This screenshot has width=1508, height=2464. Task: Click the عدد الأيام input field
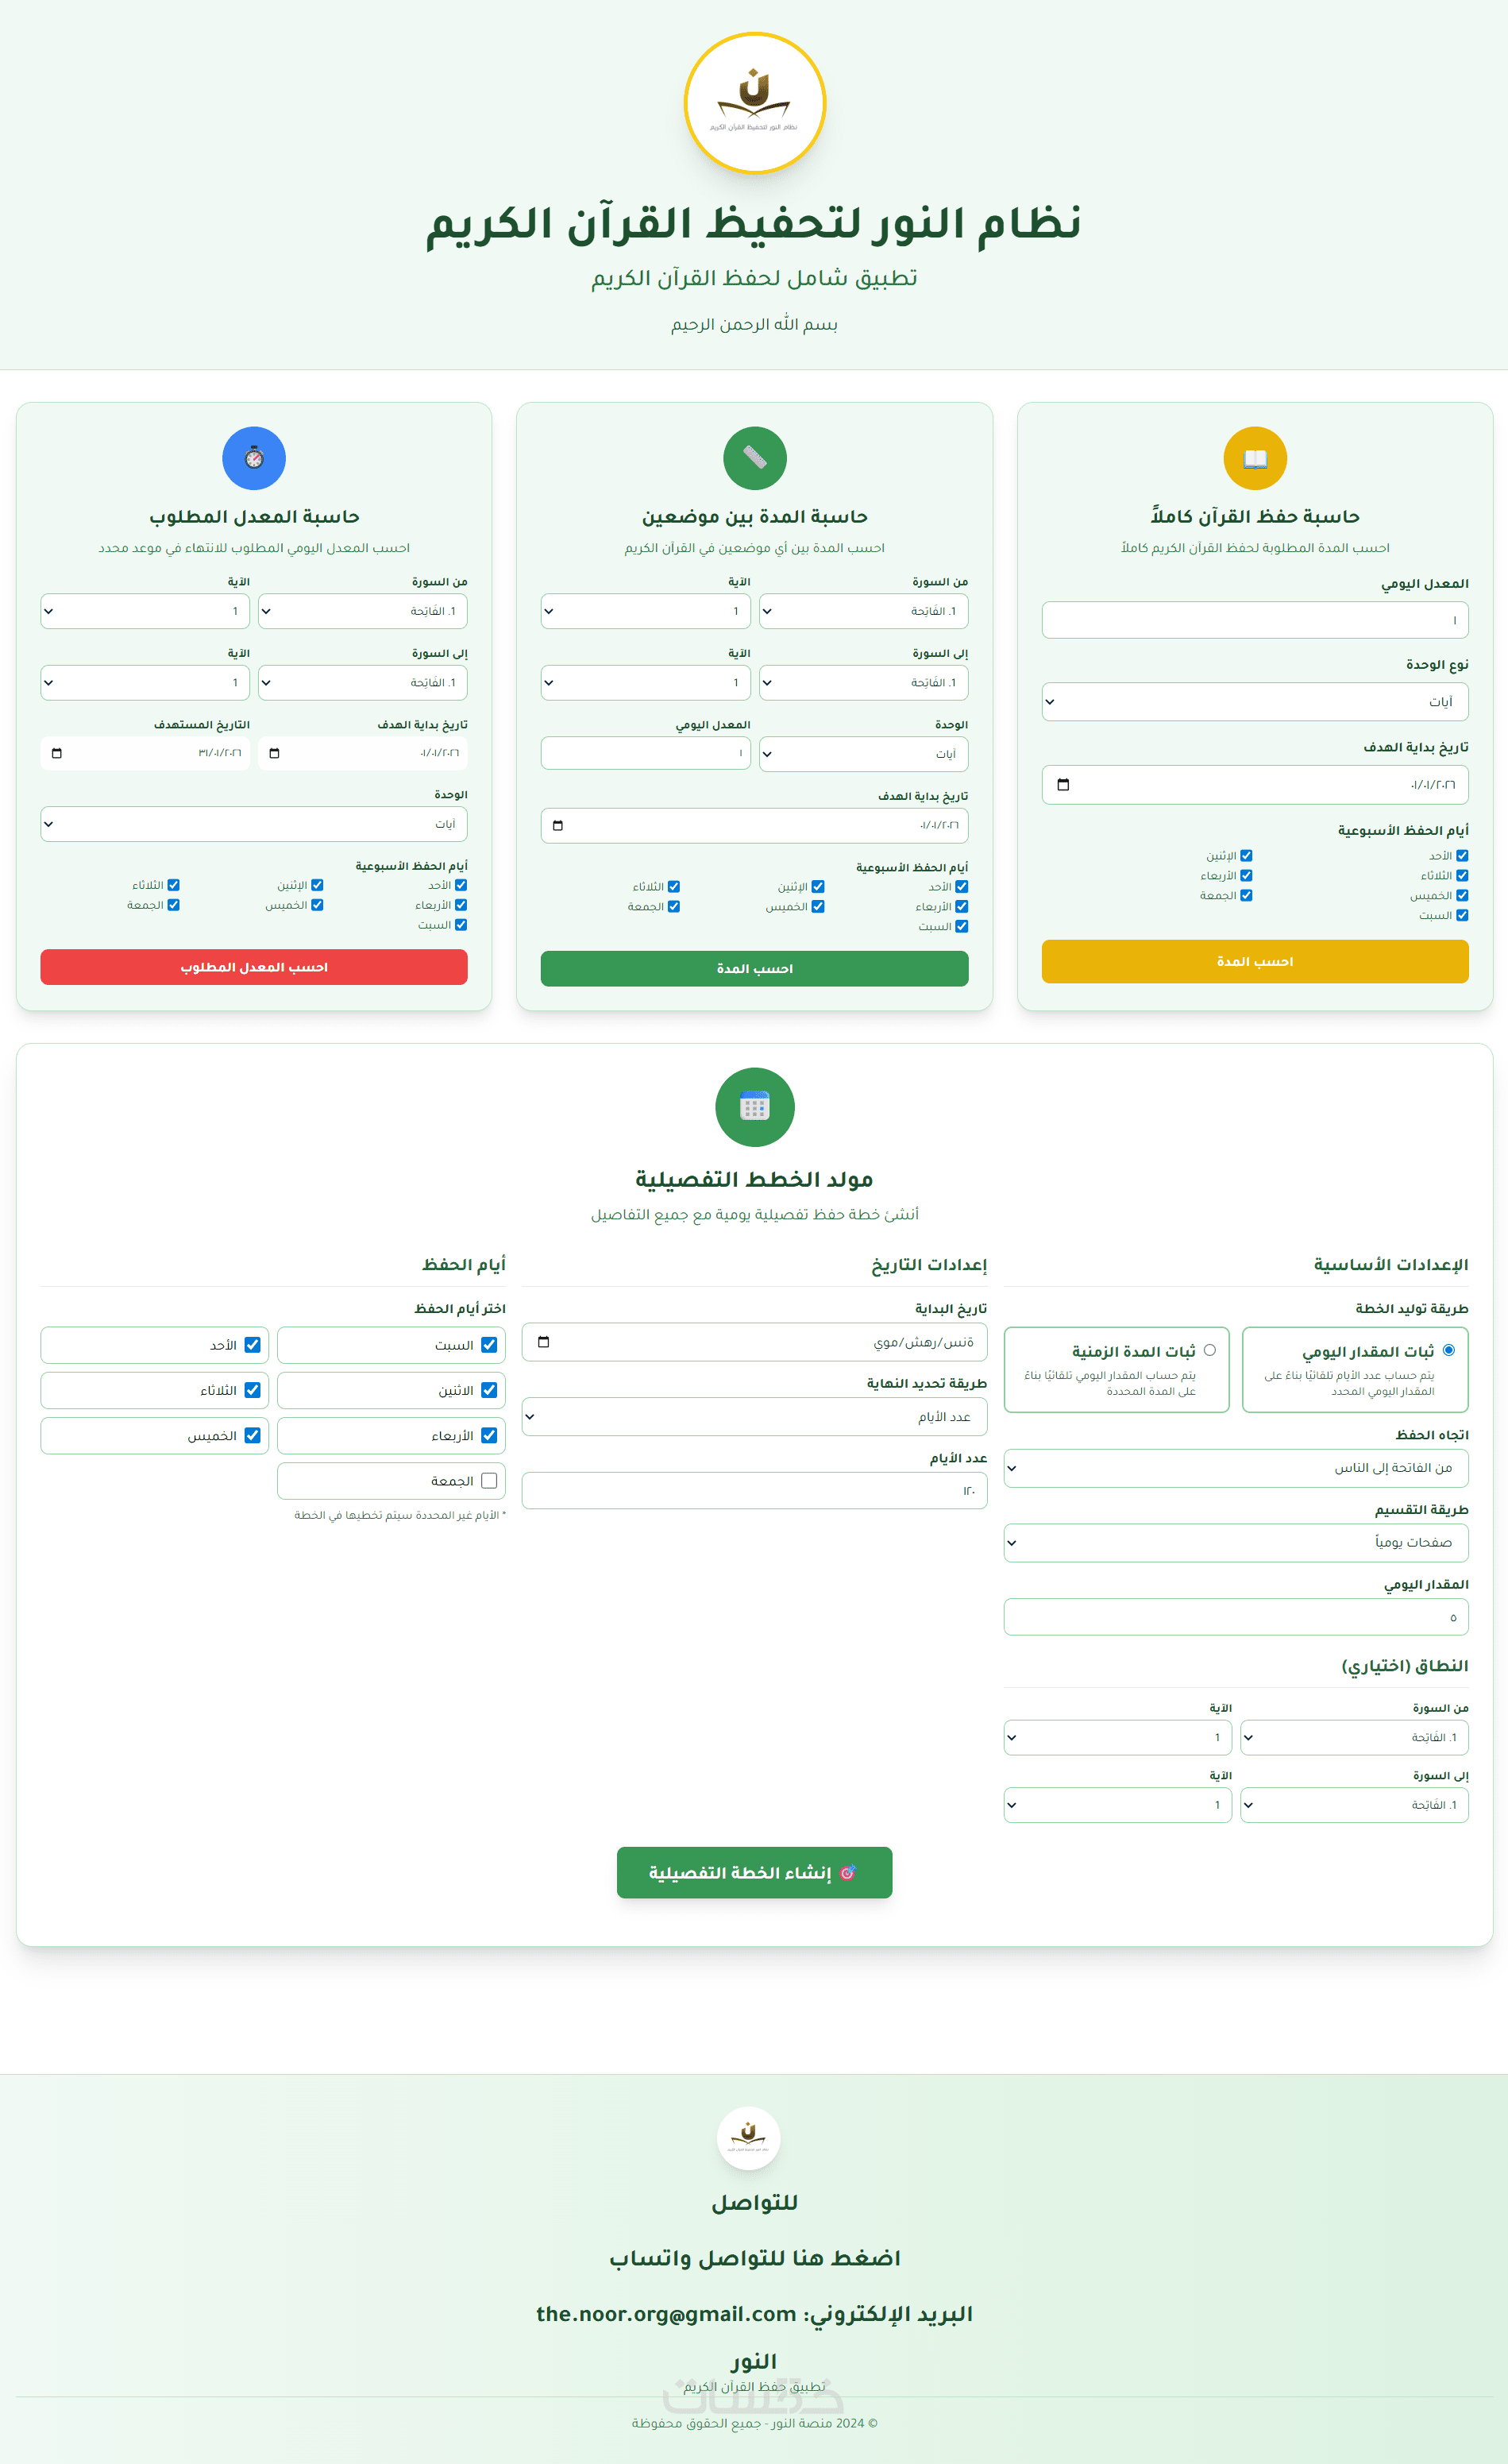[754, 1491]
